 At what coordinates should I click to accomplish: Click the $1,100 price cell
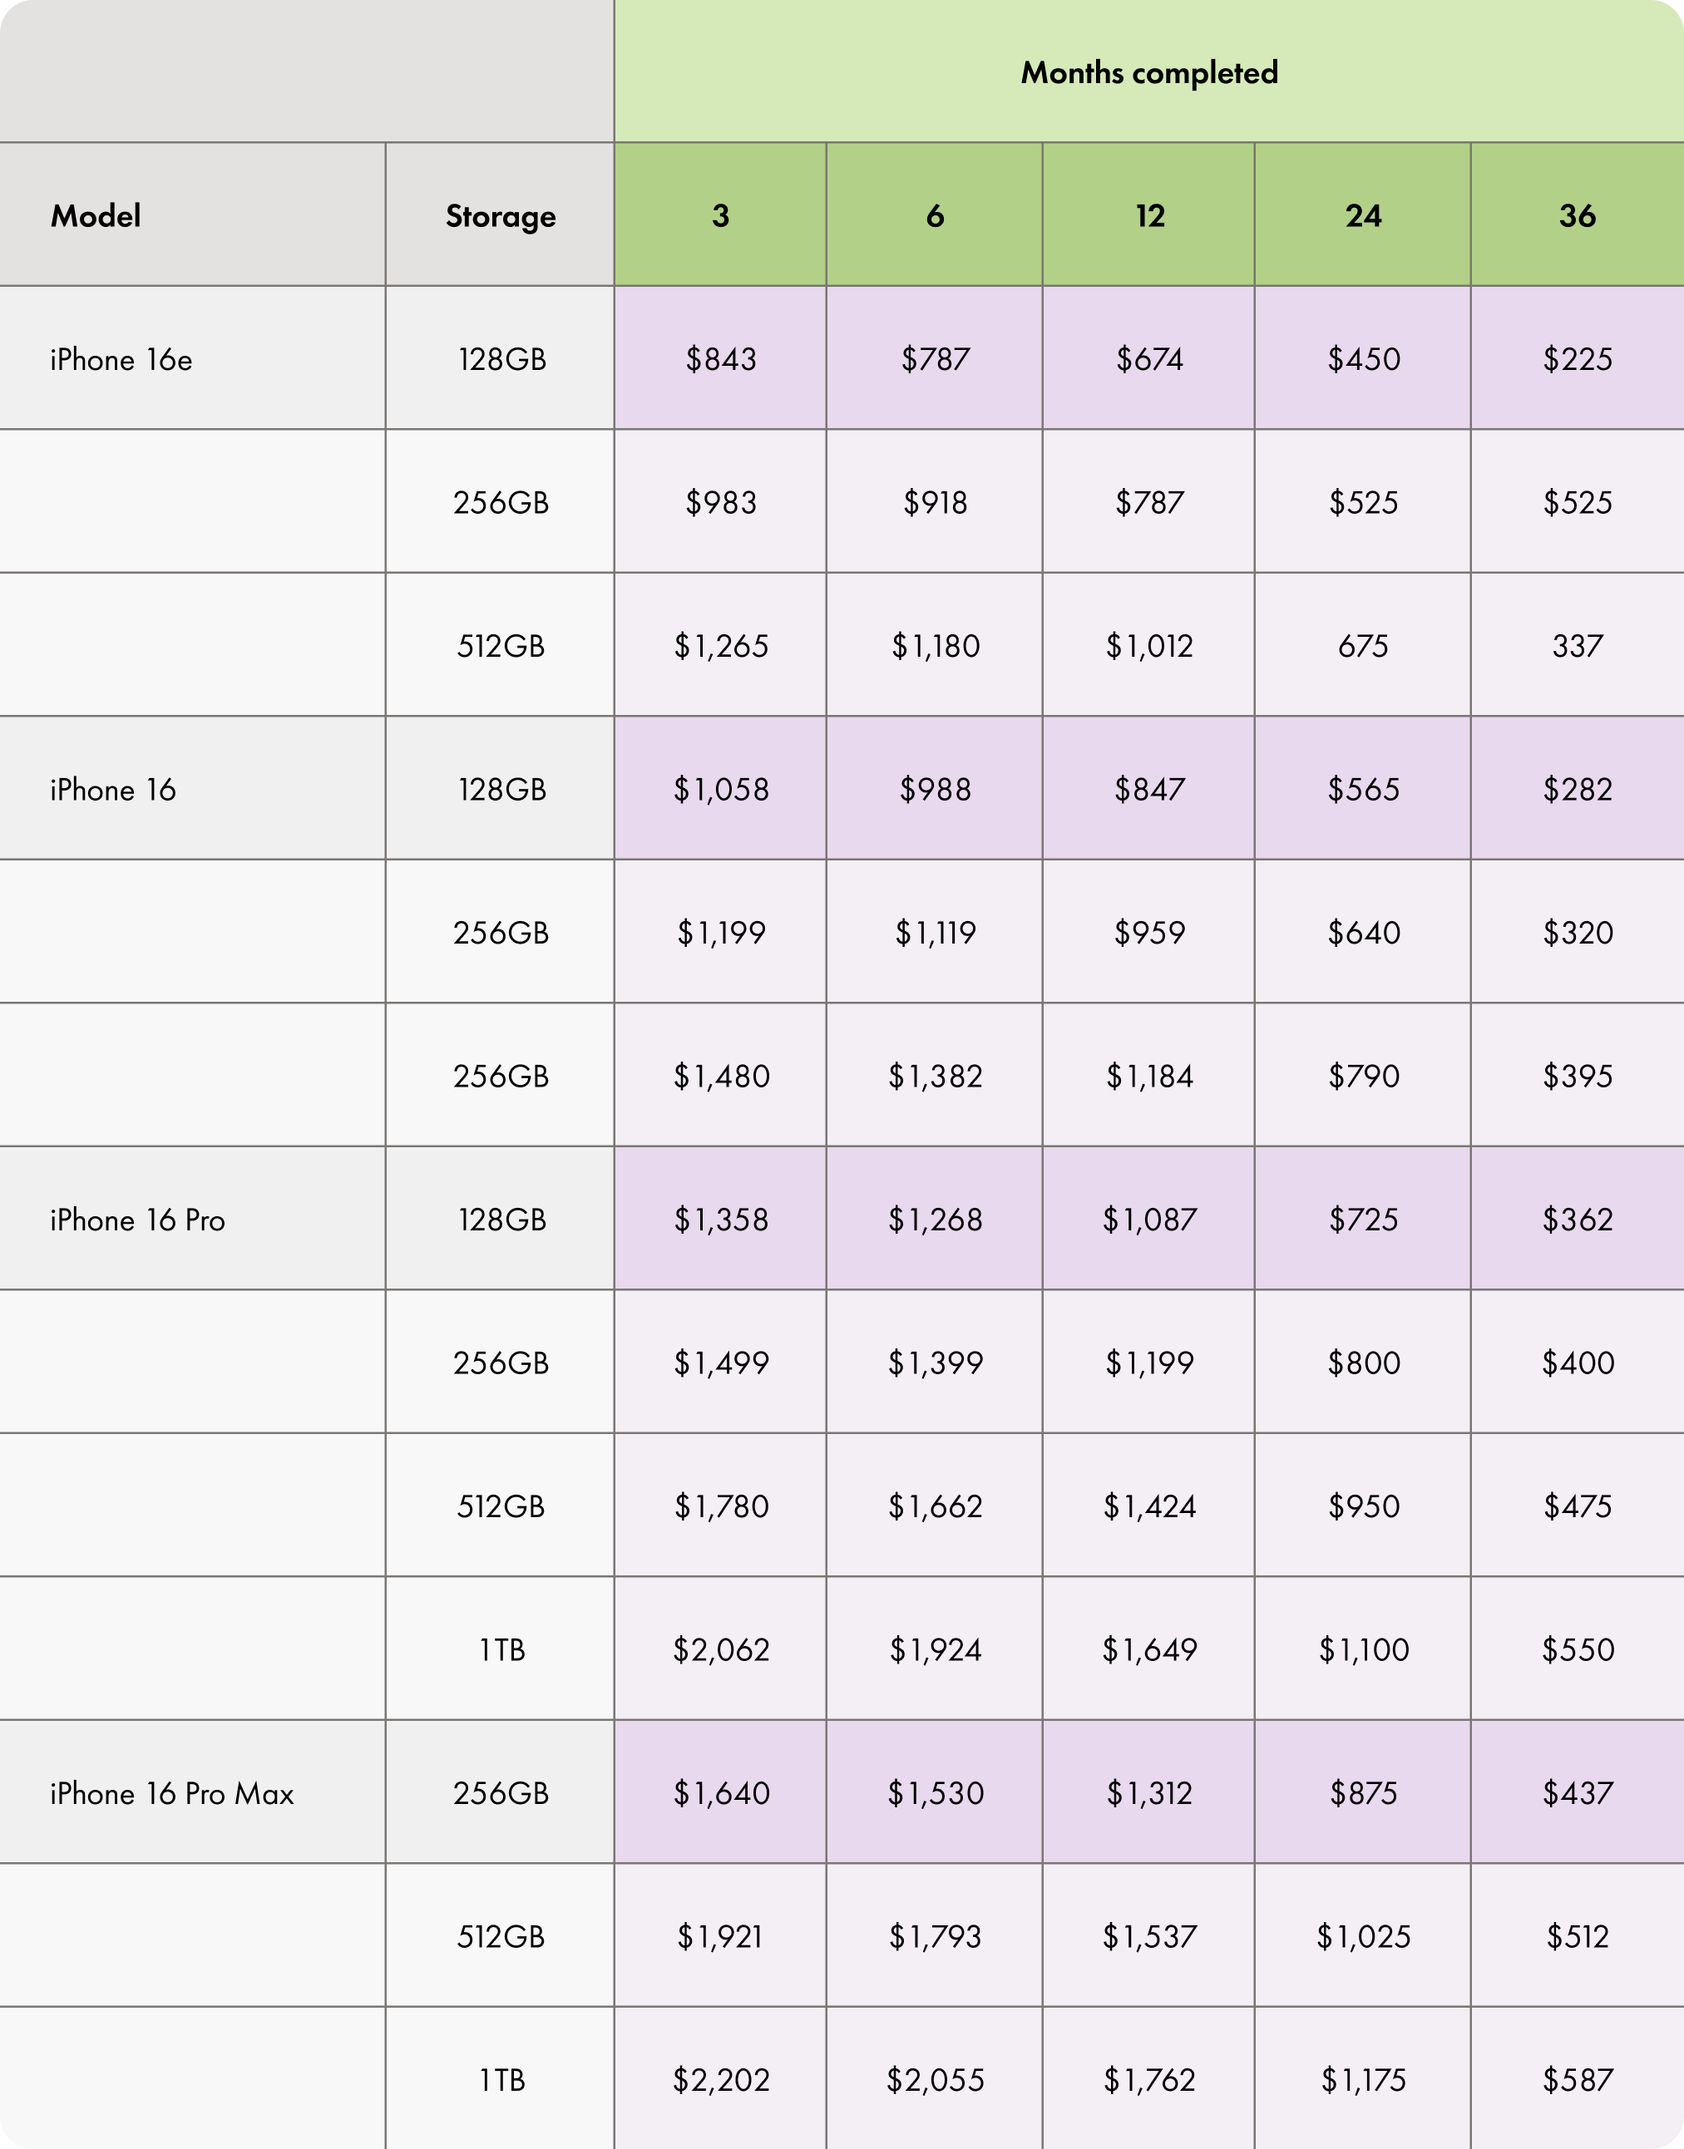(1362, 1649)
